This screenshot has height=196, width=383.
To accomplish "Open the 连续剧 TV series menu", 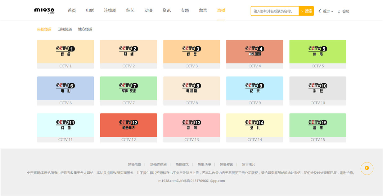I will point(110,10).
